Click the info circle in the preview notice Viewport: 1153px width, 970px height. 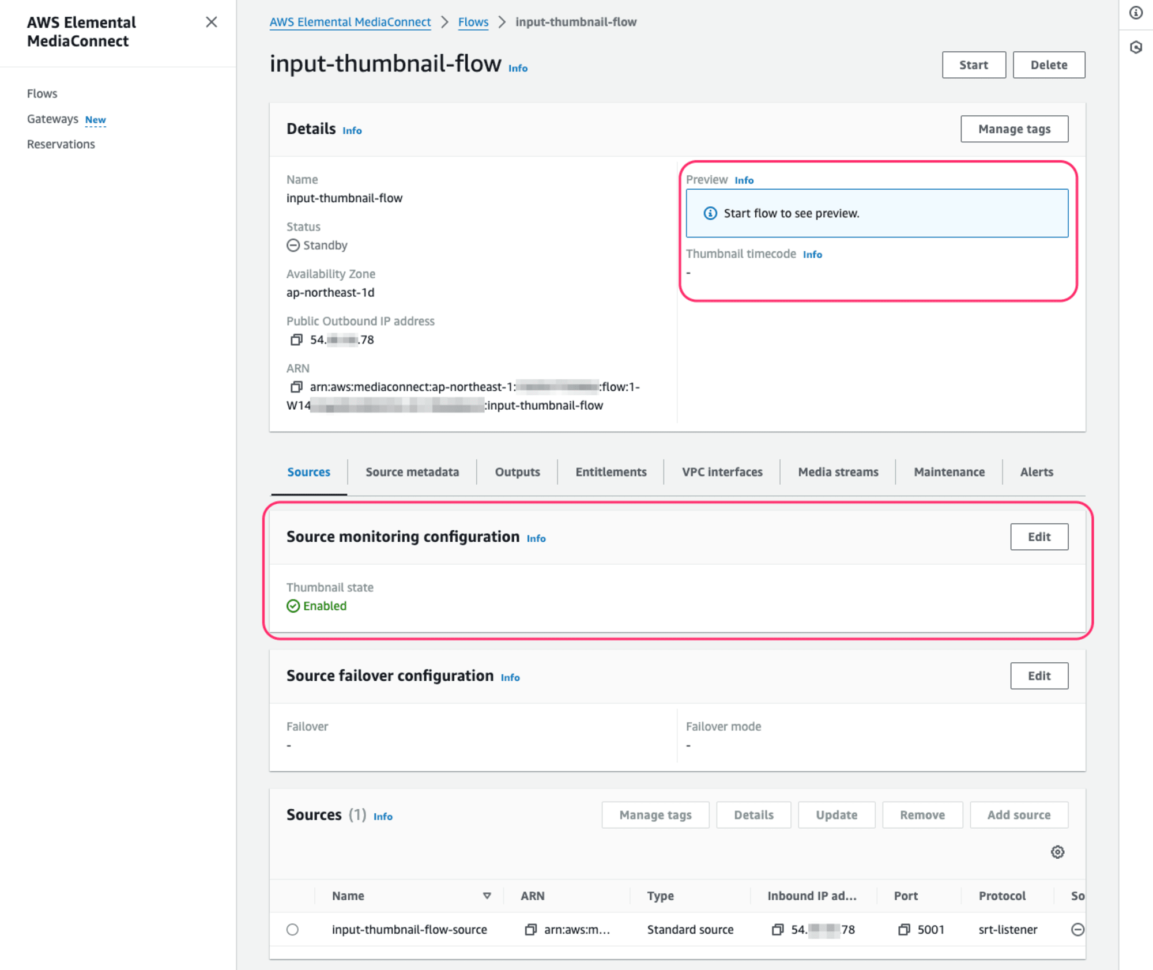[710, 213]
